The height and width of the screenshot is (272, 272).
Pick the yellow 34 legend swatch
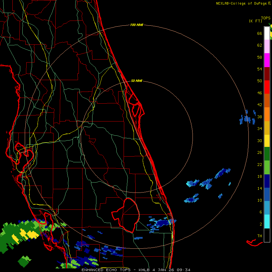[x=267, y=141]
